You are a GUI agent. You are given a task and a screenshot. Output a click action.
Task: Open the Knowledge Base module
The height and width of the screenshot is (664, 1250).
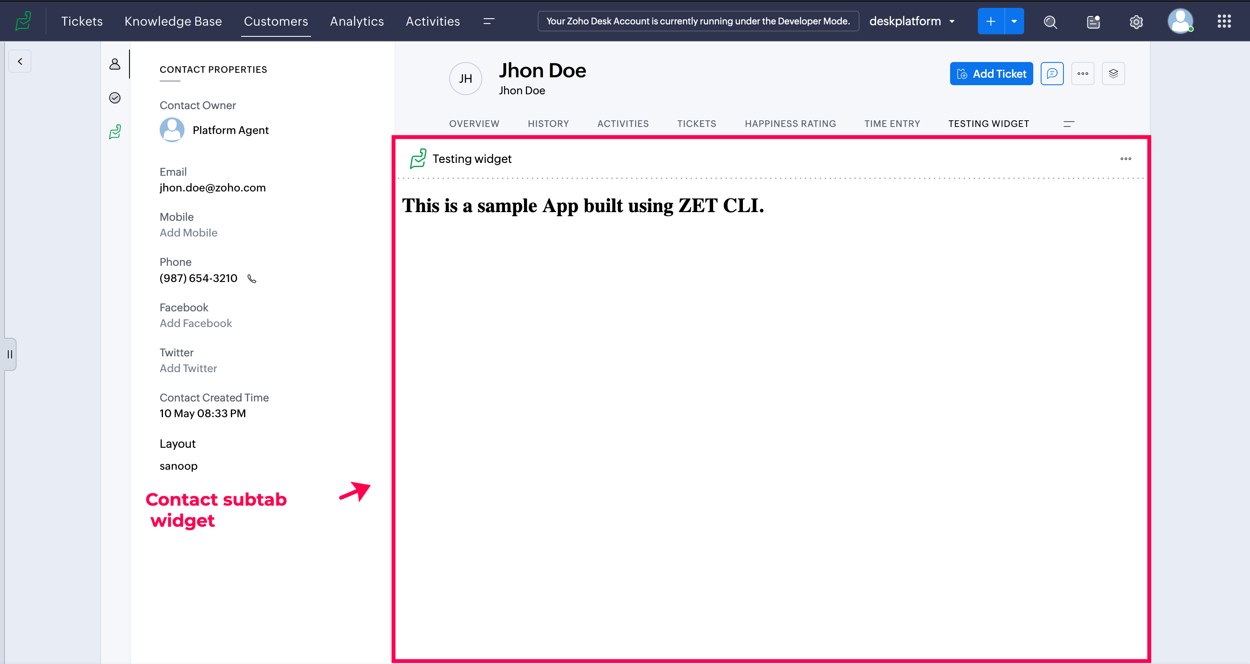pos(173,21)
